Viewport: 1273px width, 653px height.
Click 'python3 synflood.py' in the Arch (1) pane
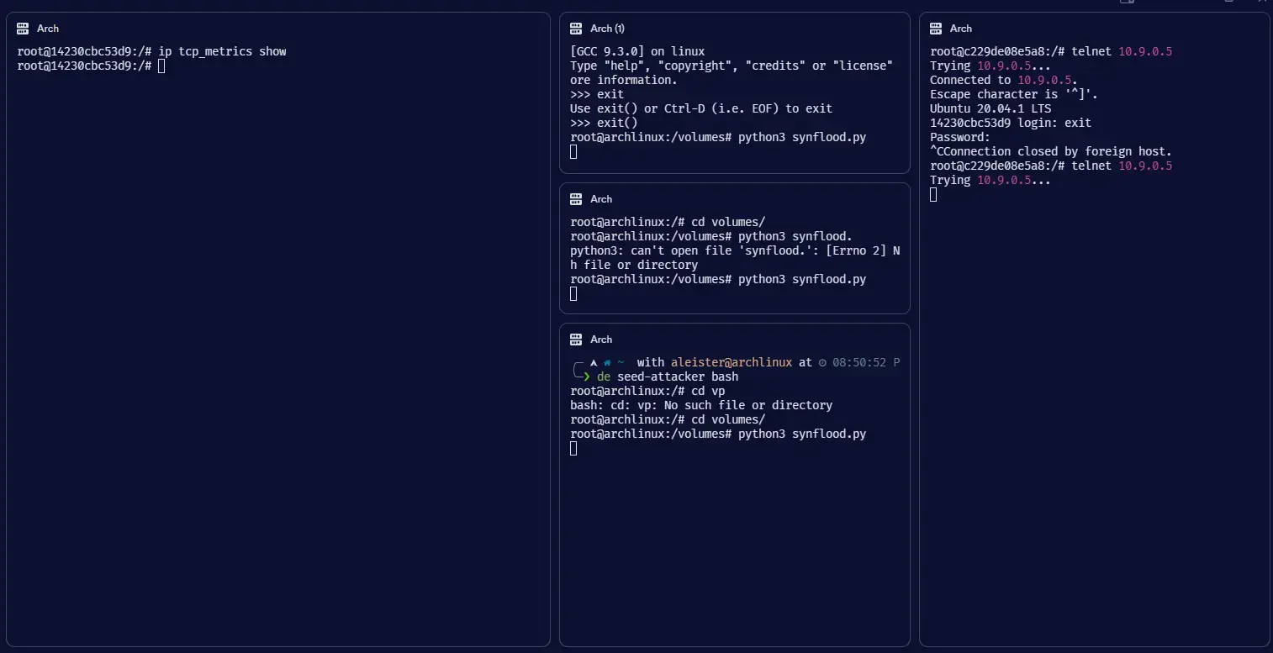point(802,137)
